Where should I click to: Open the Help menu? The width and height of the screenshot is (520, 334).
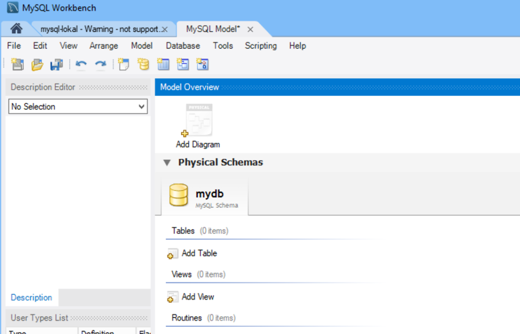coord(298,46)
